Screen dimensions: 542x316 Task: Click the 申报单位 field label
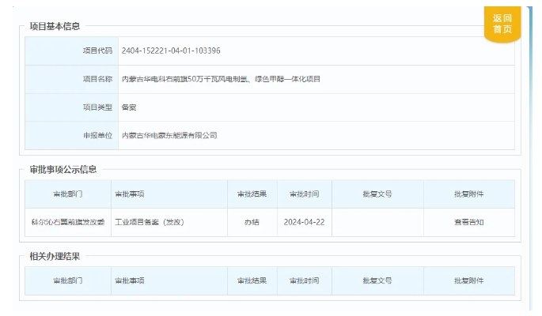click(97, 135)
